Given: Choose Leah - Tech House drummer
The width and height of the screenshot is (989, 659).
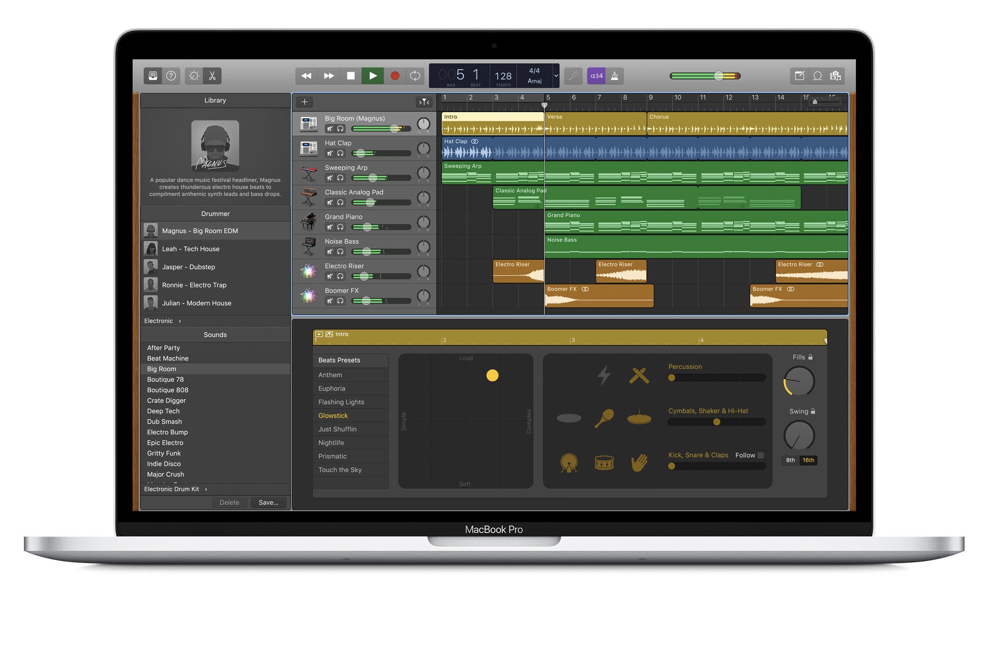Looking at the screenshot, I should [190, 249].
